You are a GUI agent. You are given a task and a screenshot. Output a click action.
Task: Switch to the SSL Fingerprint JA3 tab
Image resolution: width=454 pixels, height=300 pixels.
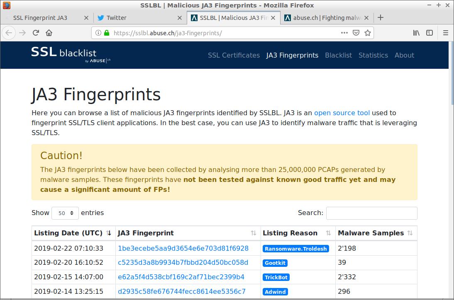46,18
